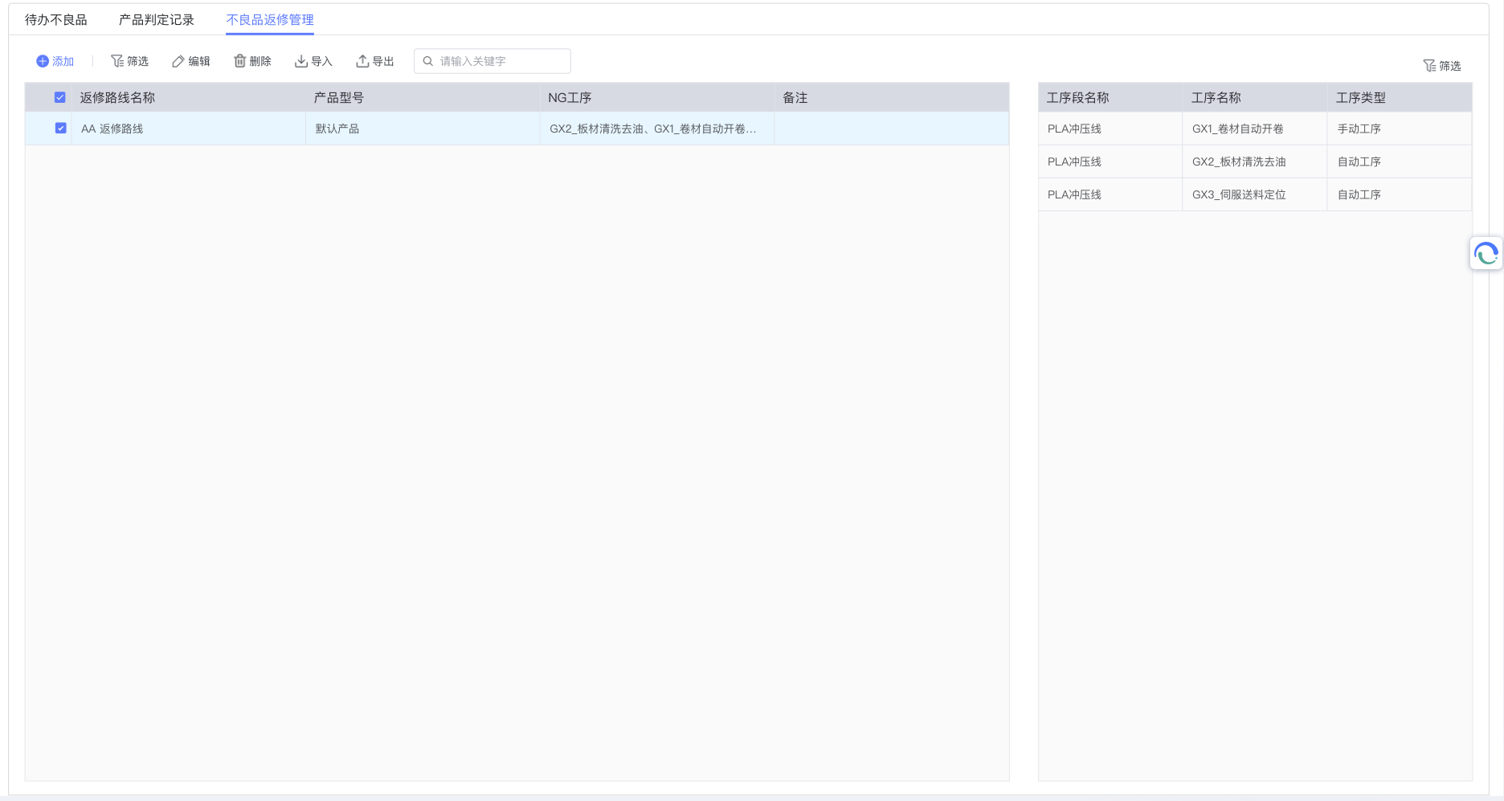Click the Add (添加) plus icon
Image resolution: width=1504 pixels, height=801 pixels.
[x=43, y=61]
